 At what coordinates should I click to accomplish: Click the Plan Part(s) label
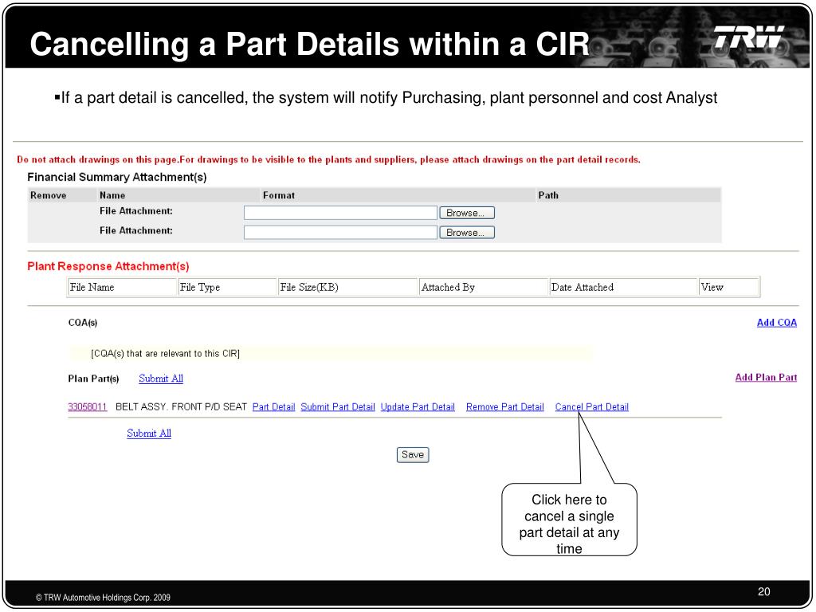click(x=94, y=379)
